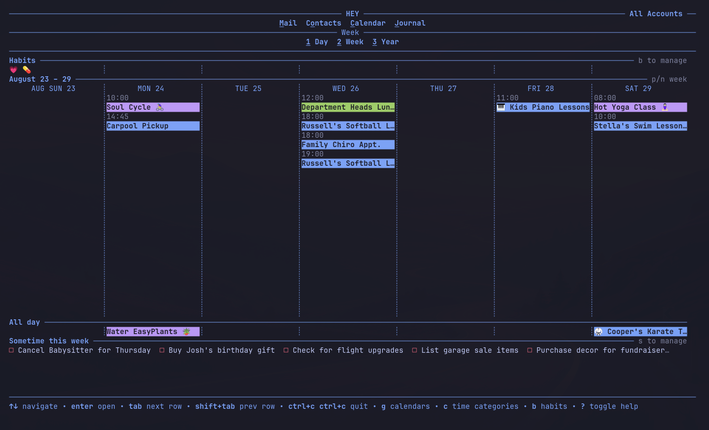The width and height of the screenshot is (709, 430).
Task: Select the FRI 28 day header
Action: (x=541, y=89)
